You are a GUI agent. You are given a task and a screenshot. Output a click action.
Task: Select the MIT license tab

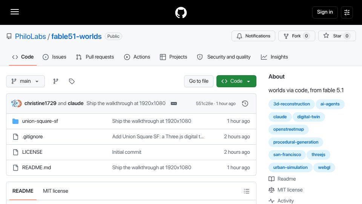coord(55,191)
